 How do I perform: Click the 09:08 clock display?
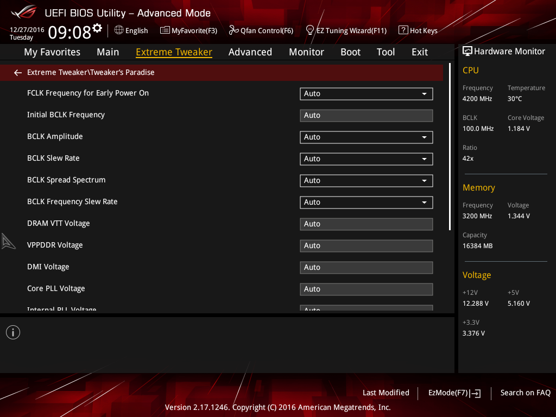point(69,32)
